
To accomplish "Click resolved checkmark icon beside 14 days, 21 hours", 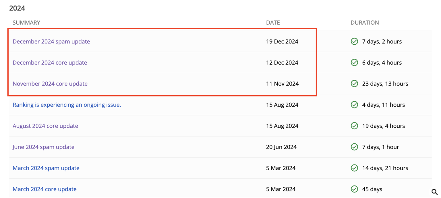I will tap(354, 168).
